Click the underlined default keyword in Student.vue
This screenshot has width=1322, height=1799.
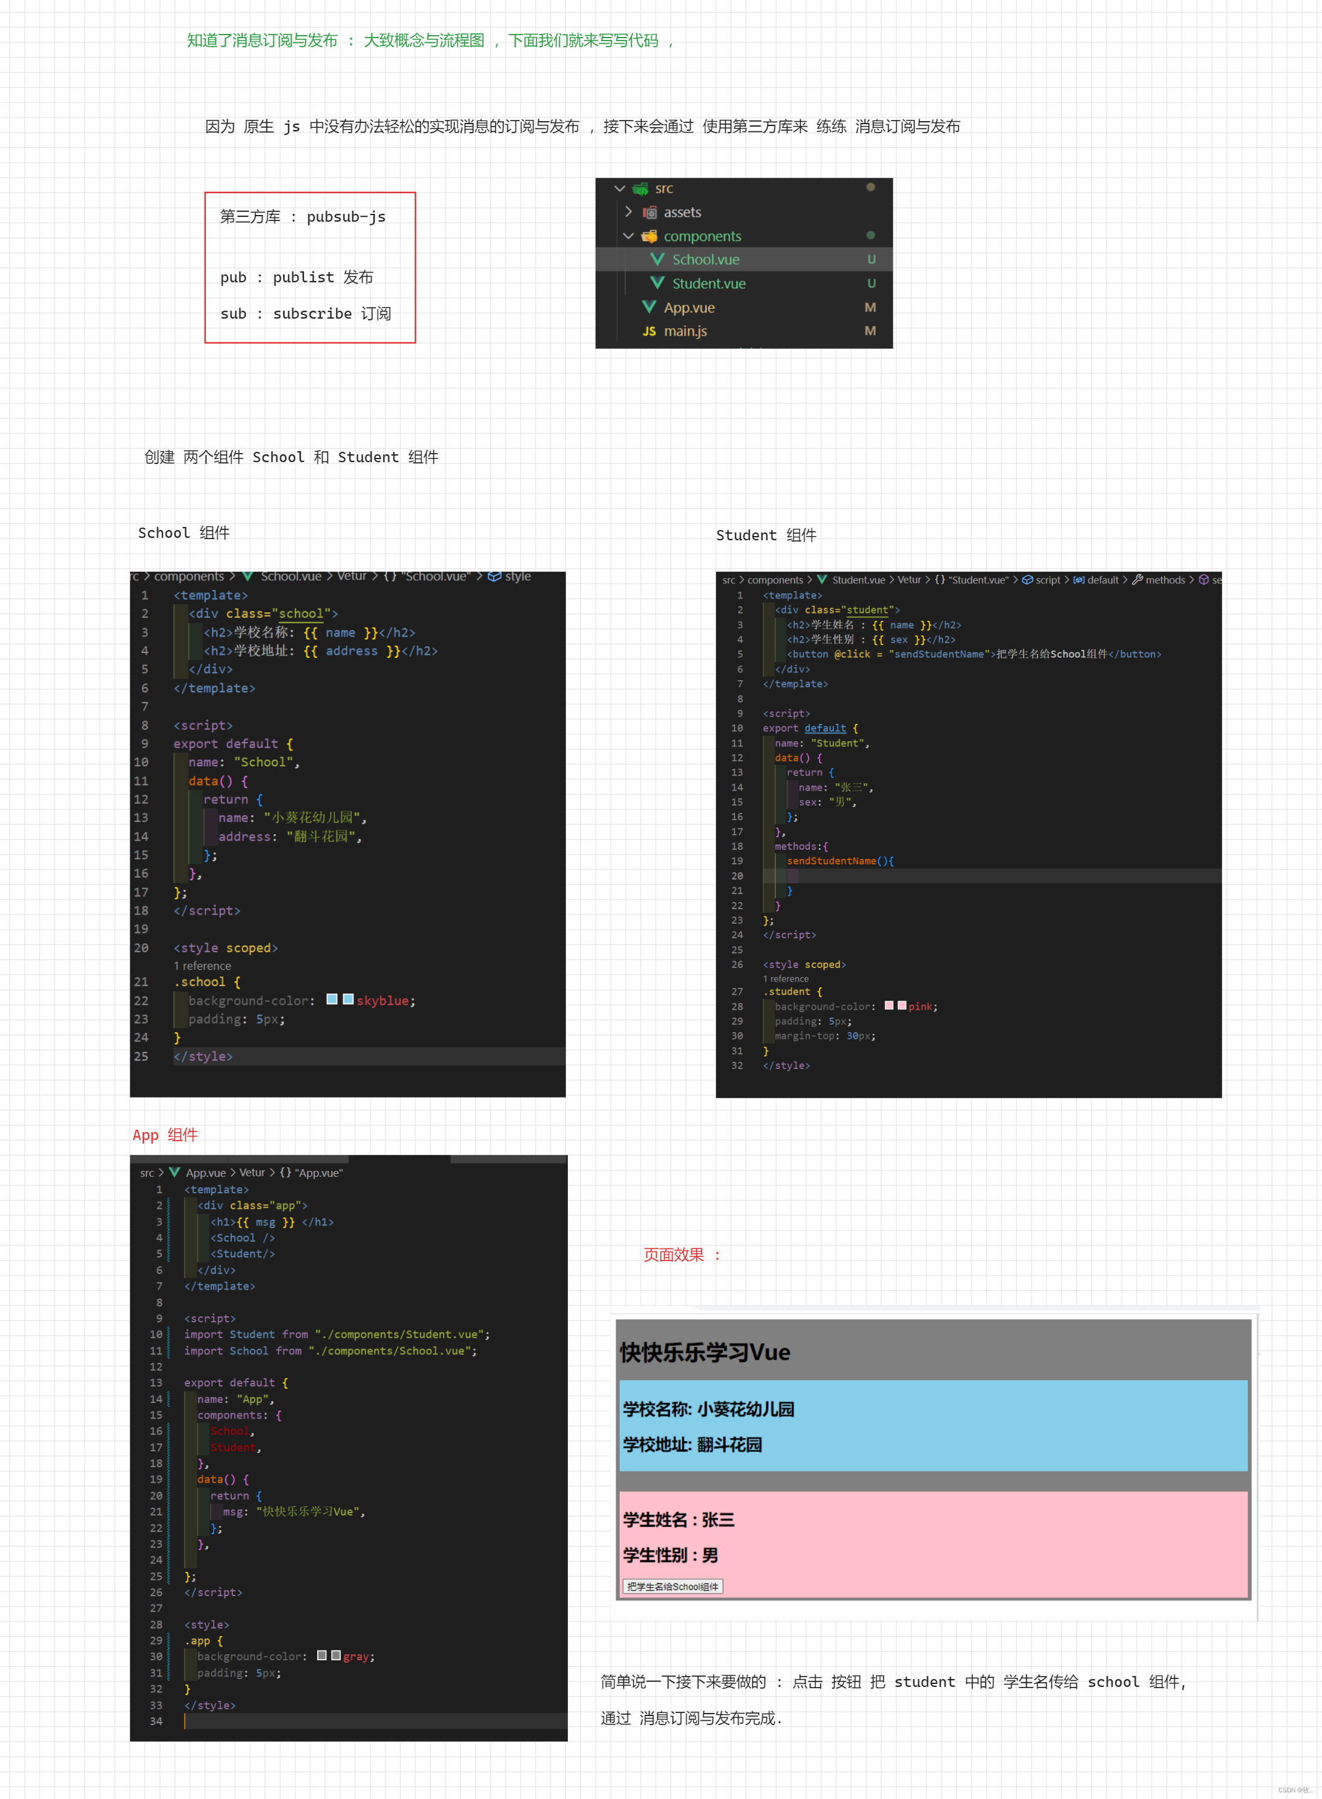825,729
